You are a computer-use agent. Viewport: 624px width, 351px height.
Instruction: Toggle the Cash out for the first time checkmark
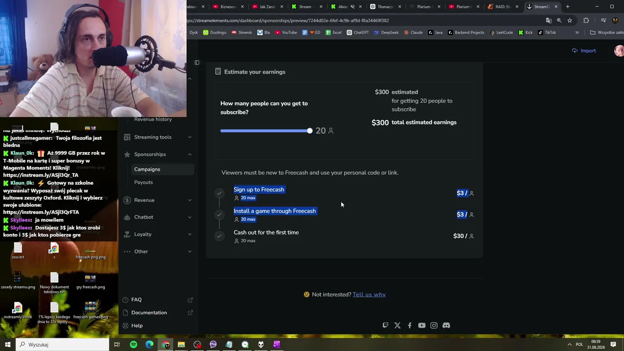pyautogui.click(x=219, y=236)
